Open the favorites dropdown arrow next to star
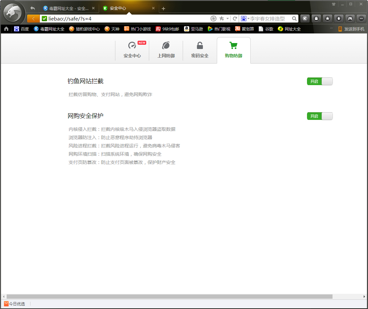Screen dimensions: 368x309 tap(228, 19)
